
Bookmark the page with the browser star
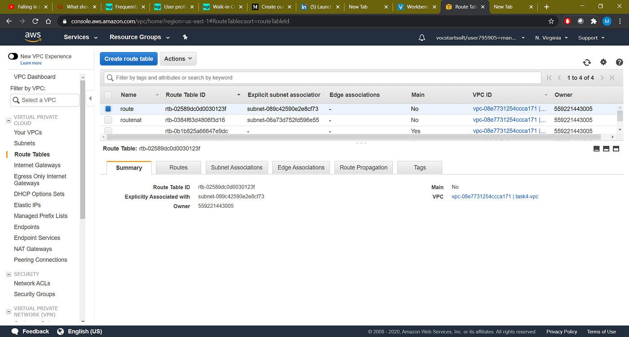coord(551,21)
